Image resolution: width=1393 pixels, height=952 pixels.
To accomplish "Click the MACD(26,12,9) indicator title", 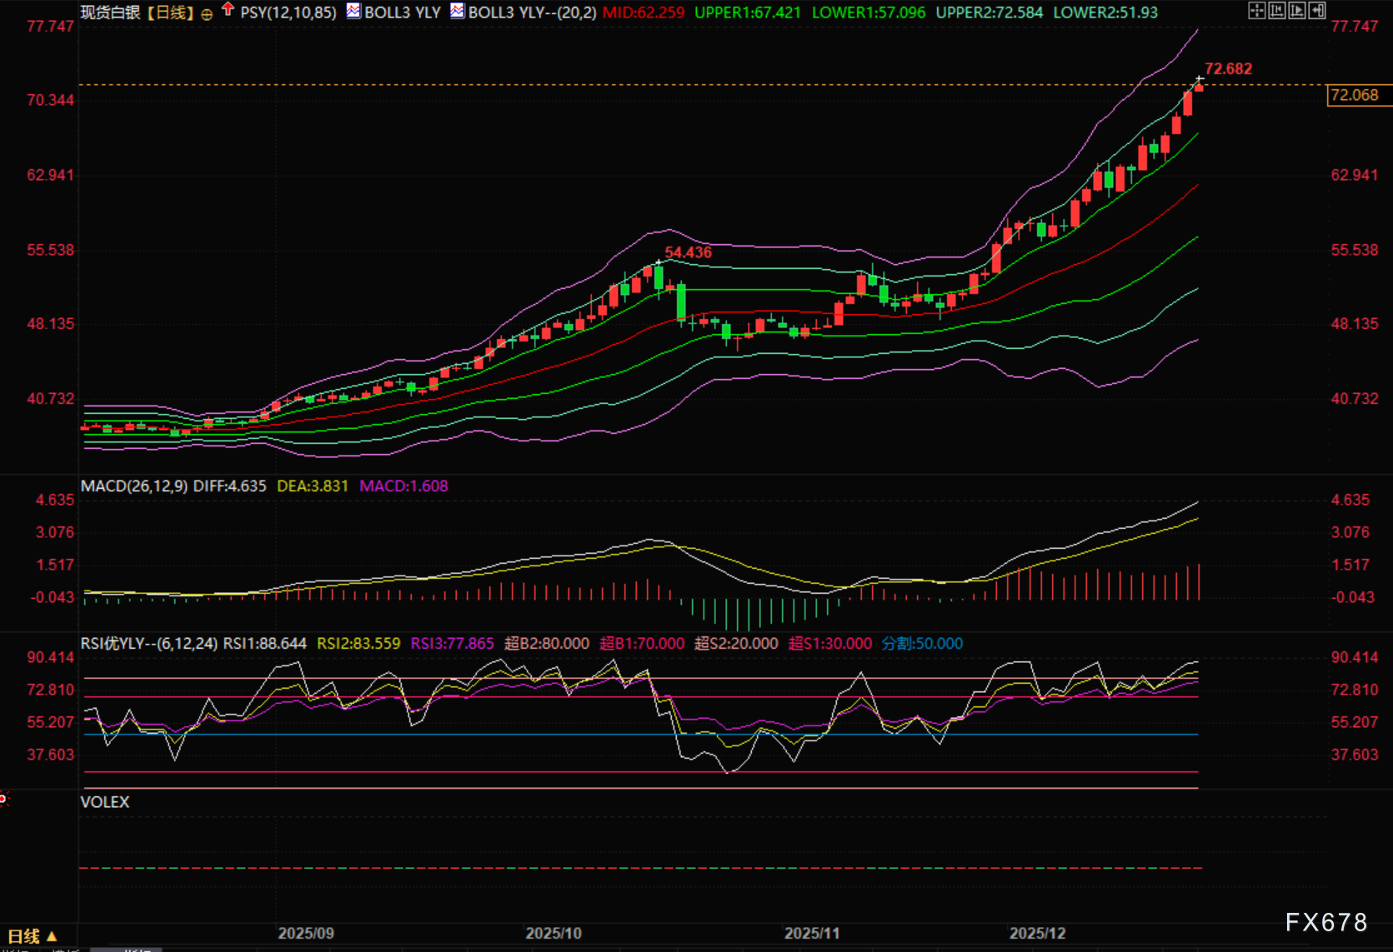I will coord(134,486).
